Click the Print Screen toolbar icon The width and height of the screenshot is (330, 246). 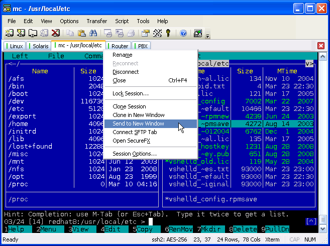(x=108, y=33)
